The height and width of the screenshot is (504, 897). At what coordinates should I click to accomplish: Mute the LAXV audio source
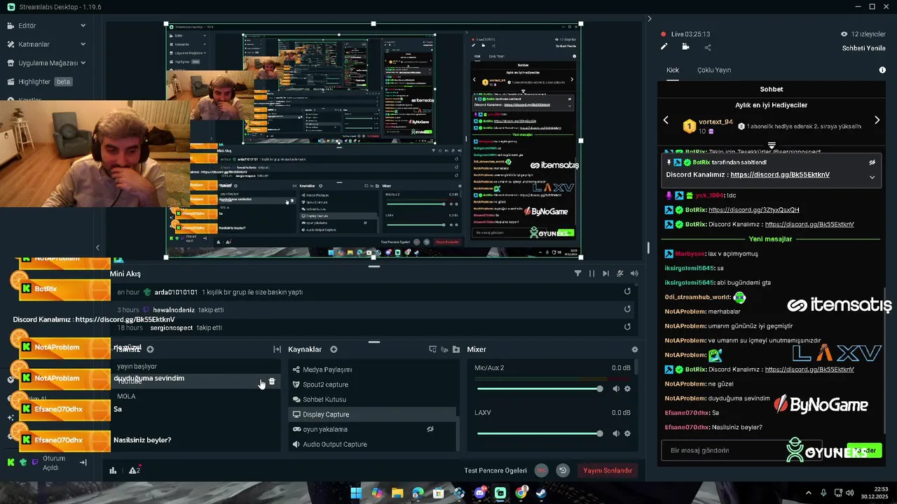[x=616, y=433]
